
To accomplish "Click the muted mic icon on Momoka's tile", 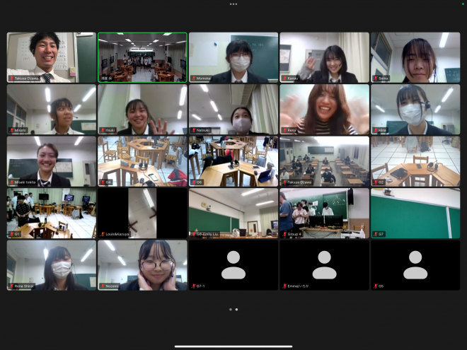I will 193,78.
